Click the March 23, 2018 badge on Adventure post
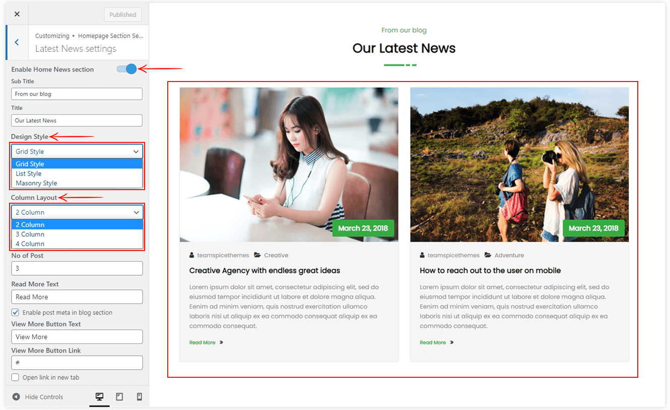The image size is (670, 410). point(593,228)
